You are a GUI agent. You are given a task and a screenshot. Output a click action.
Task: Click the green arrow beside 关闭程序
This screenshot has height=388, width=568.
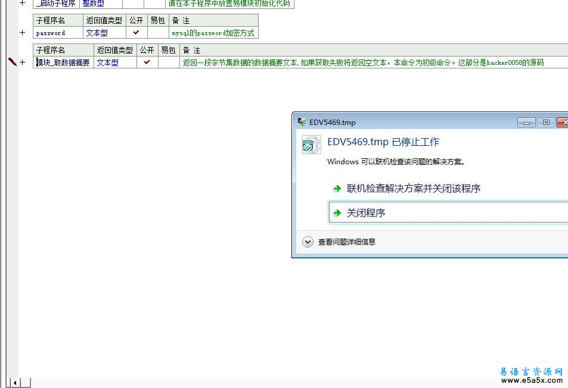(337, 212)
